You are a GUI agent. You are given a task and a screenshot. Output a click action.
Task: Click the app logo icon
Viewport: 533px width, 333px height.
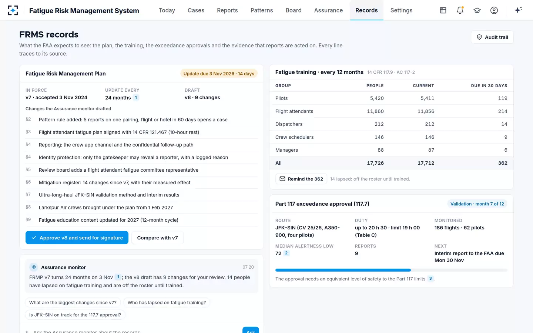click(13, 10)
